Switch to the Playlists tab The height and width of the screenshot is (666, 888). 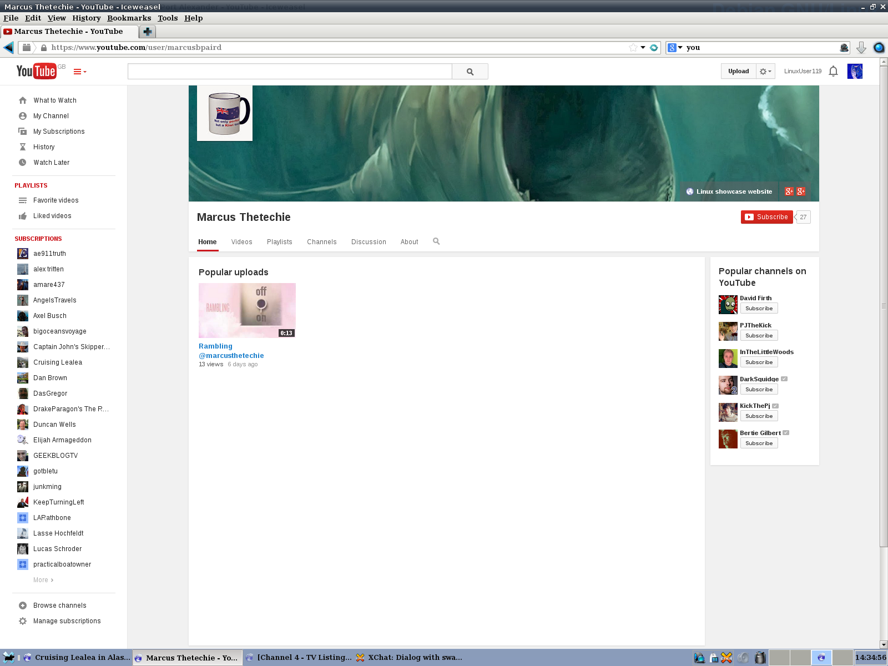tap(279, 242)
